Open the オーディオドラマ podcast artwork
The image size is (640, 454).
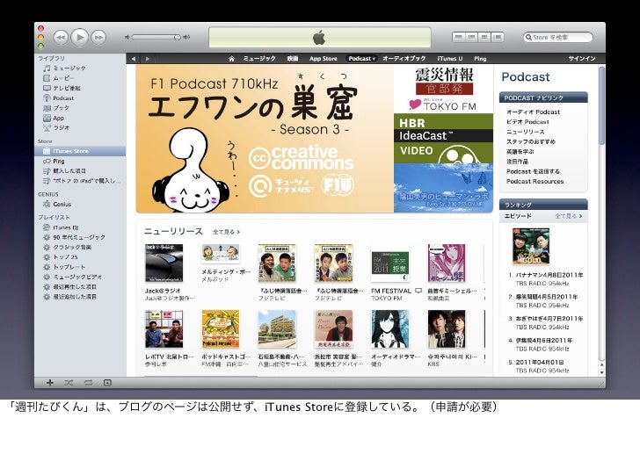[389, 329]
